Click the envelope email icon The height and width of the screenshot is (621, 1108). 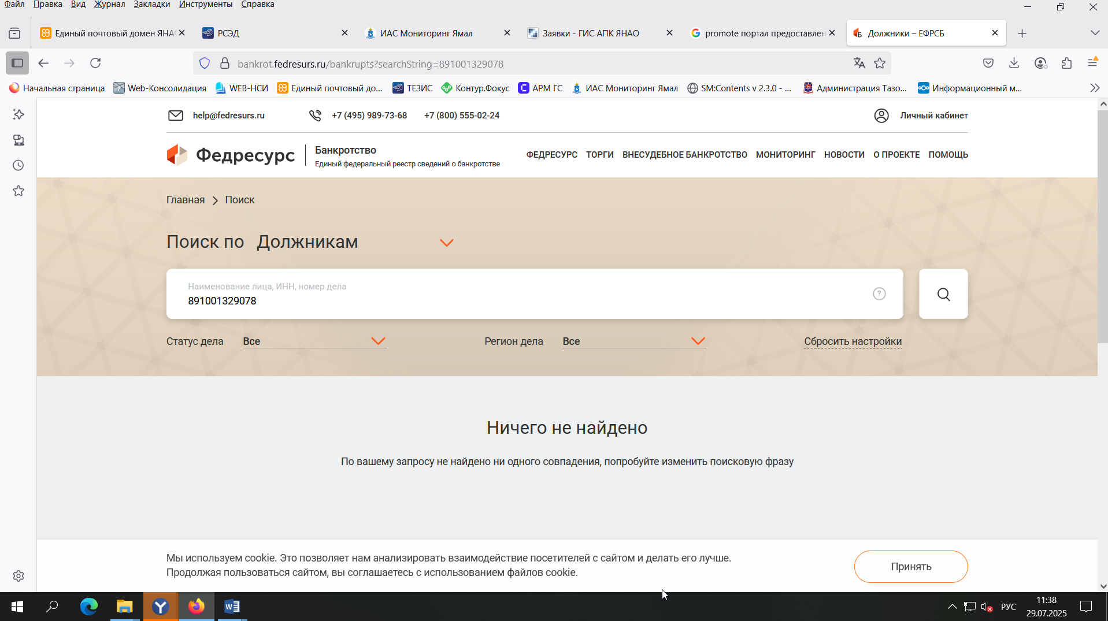tap(176, 116)
